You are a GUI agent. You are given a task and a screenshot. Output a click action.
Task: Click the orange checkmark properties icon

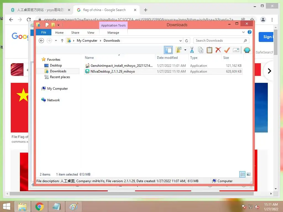click(x=227, y=50)
